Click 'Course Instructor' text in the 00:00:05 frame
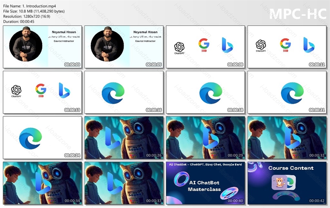The width and height of the screenshot is (330, 208). coord(145,41)
